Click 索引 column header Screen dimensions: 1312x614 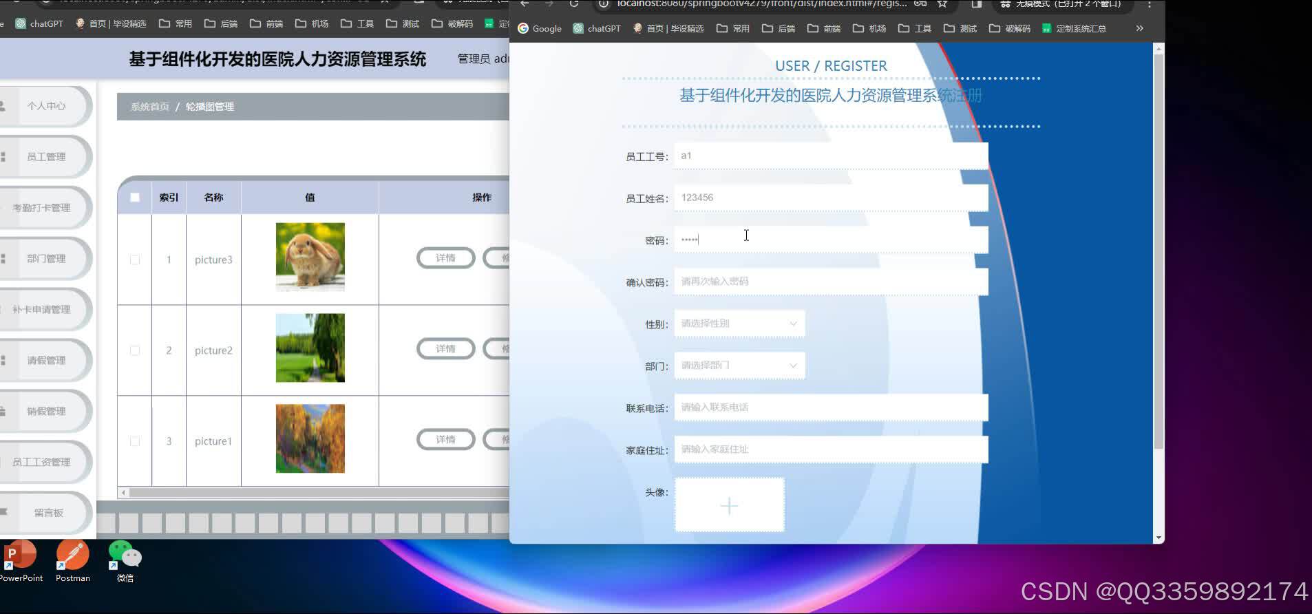point(169,198)
